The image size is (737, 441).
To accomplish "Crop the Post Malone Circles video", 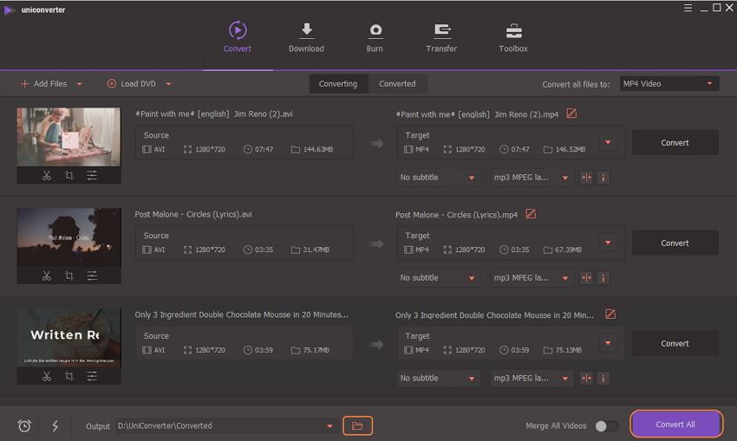I will pos(69,276).
